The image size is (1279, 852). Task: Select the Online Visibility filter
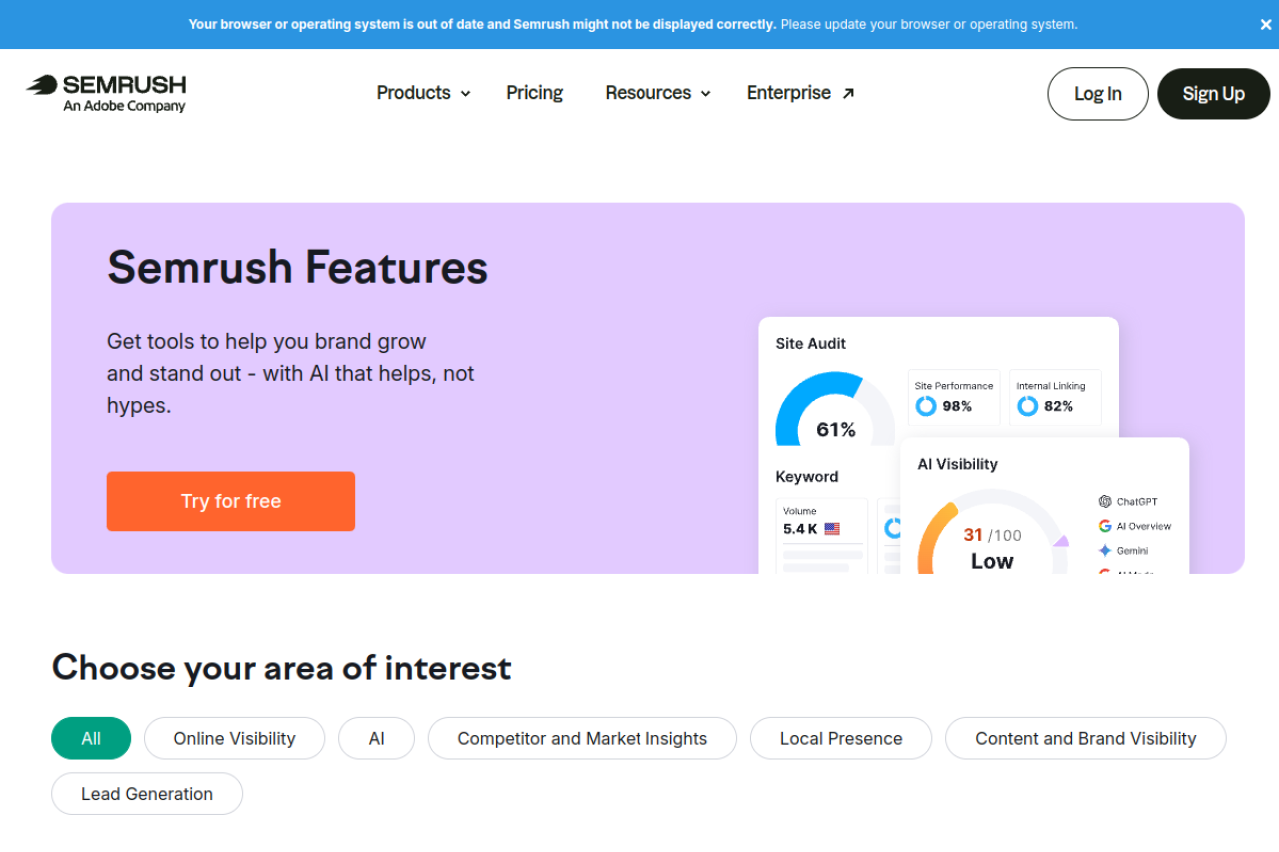pos(235,738)
